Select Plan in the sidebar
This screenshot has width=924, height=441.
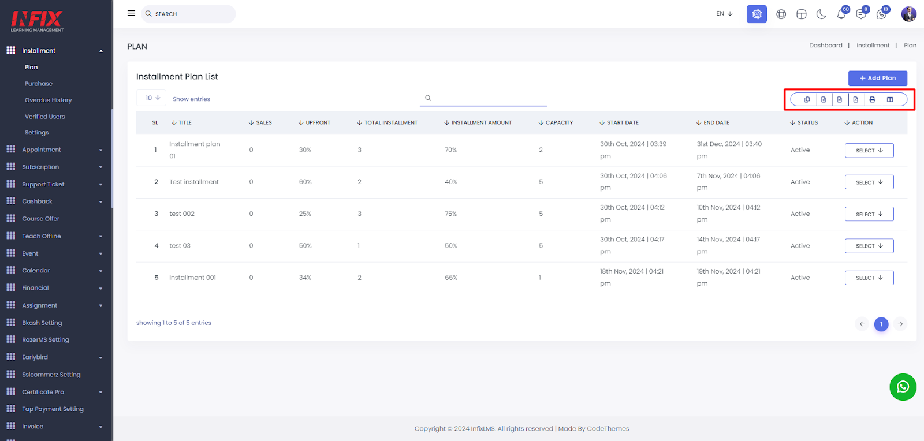point(31,68)
